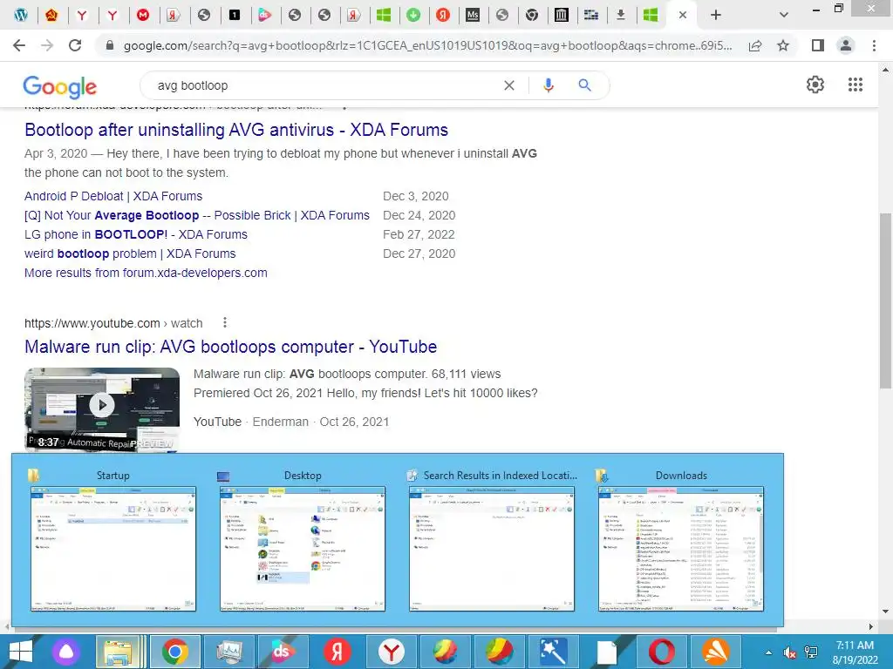Open the 'ds' app in the taskbar

(283, 652)
